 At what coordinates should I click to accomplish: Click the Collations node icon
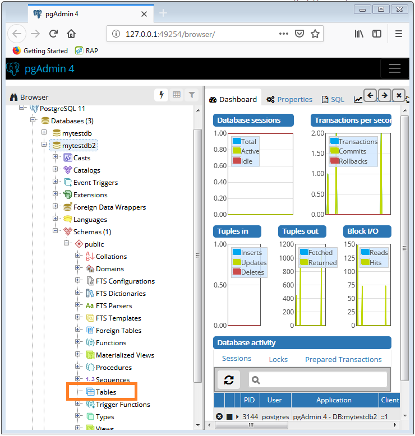(x=90, y=256)
